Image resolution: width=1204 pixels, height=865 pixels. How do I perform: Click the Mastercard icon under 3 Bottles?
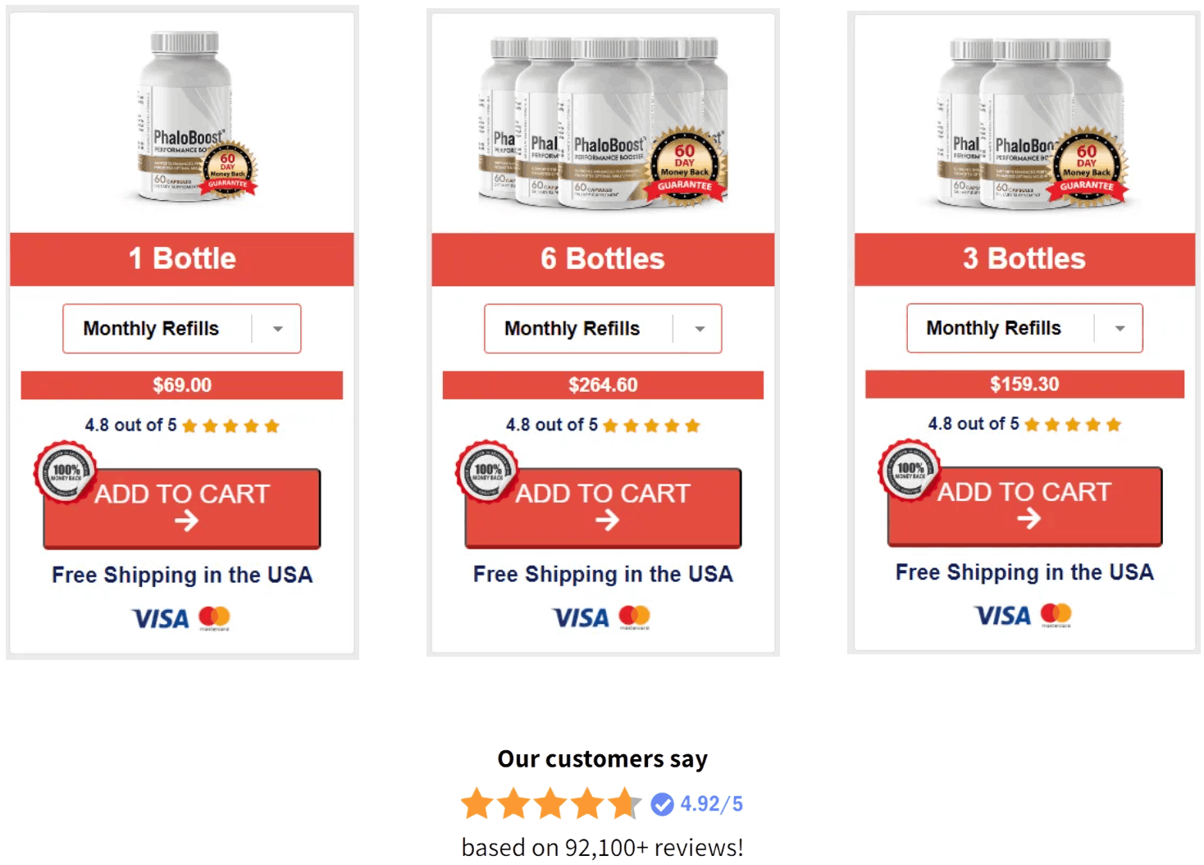[x=1056, y=614]
